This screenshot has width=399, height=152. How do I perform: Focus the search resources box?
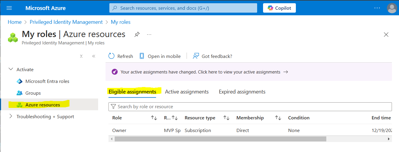coord(183,8)
